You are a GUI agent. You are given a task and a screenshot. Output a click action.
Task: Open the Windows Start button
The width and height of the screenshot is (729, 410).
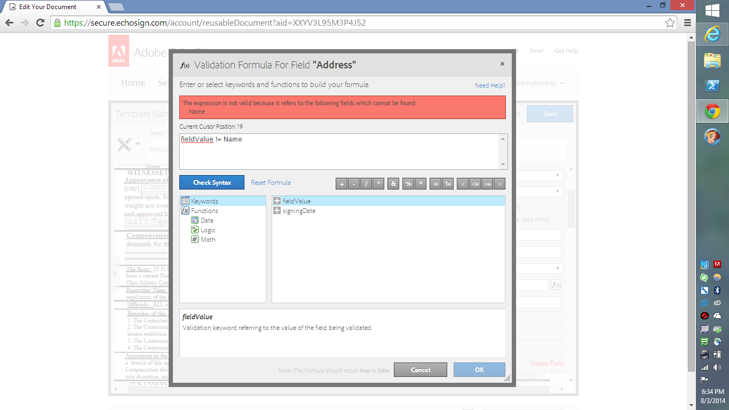click(712, 11)
